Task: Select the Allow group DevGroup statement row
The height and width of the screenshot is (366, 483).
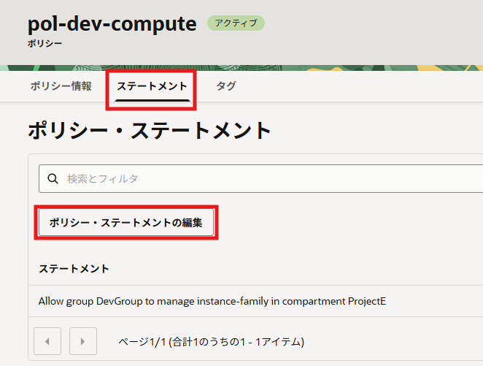Action: coord(212,301)
